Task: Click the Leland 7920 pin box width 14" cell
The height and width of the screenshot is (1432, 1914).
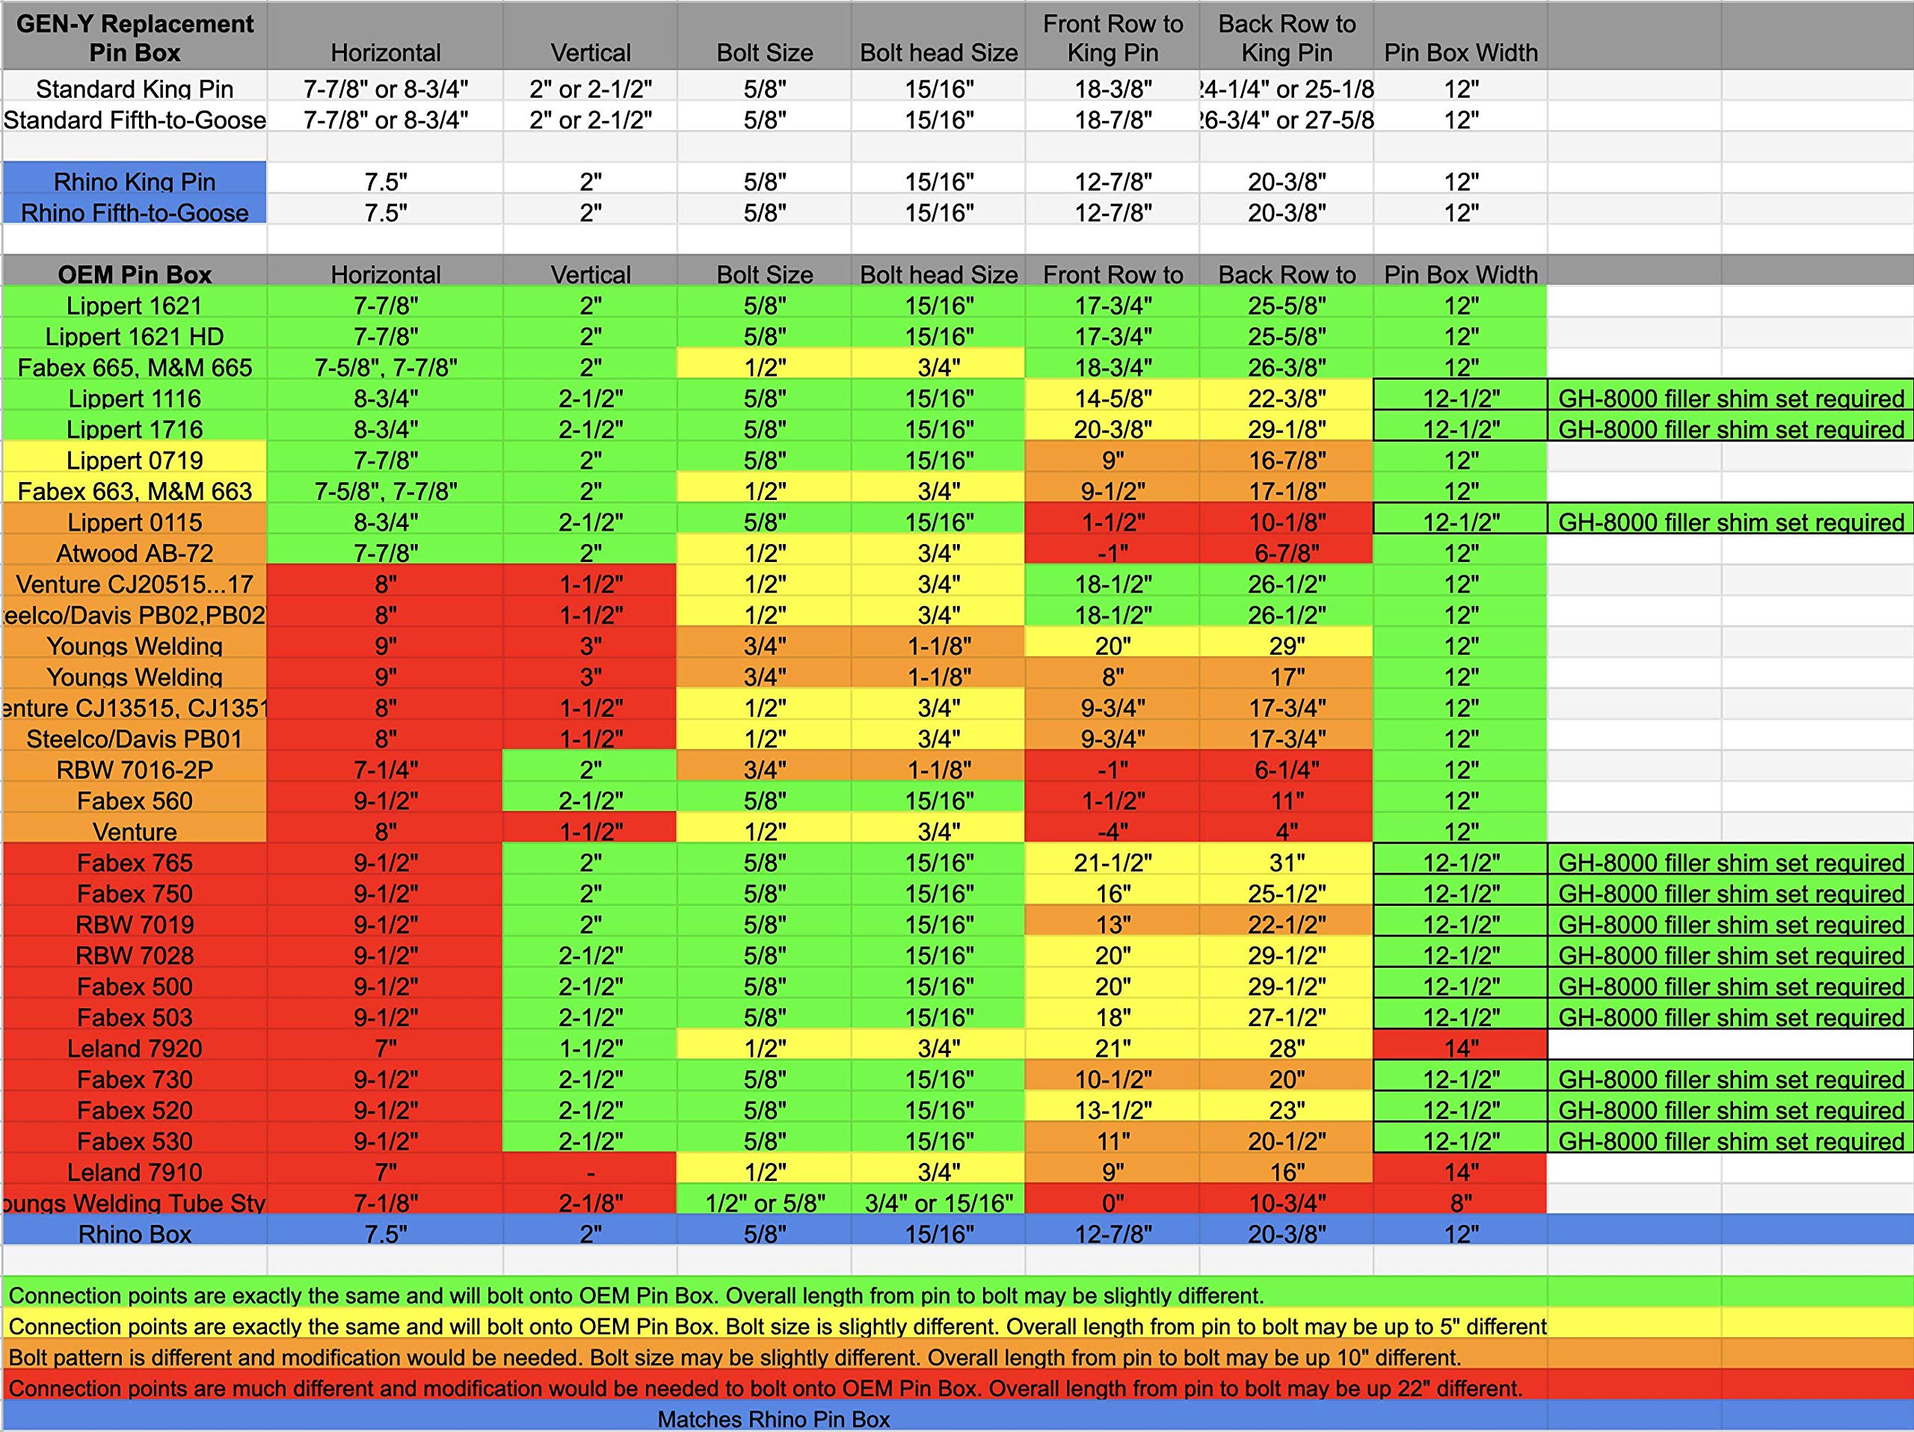Action: [1459, 1048]
